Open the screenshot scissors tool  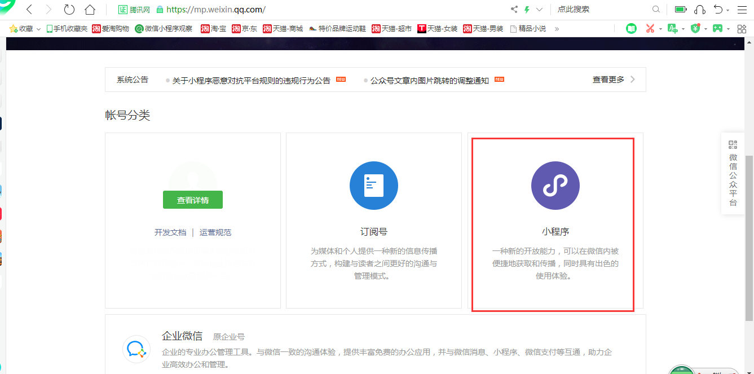(x=650, y=28)
